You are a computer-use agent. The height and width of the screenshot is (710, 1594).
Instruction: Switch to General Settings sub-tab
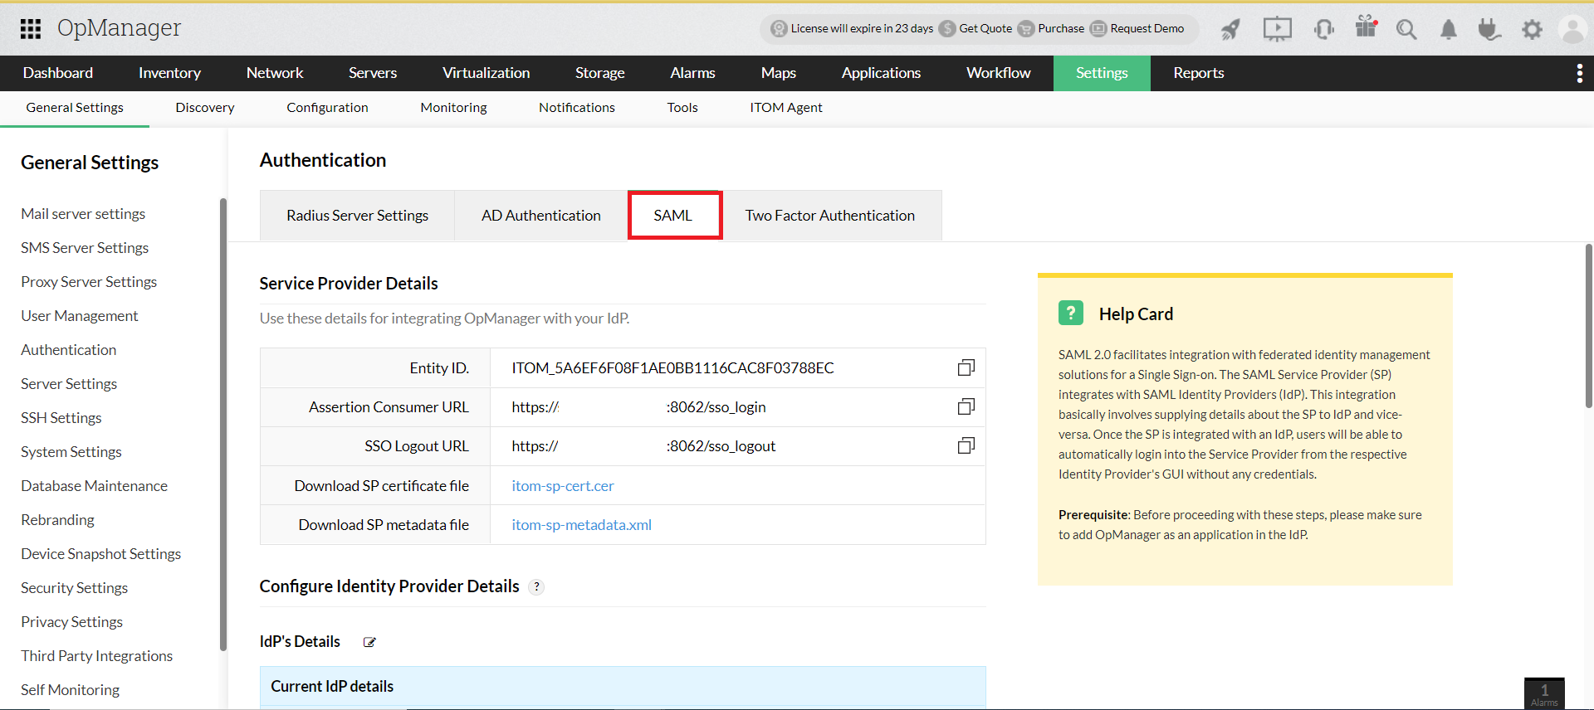click(x=75, y=108)
